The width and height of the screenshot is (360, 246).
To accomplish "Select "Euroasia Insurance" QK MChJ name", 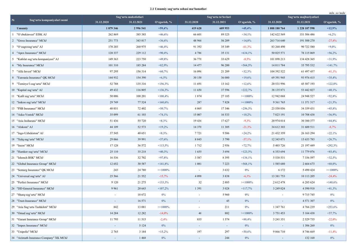I will click(x=36, y=78).
